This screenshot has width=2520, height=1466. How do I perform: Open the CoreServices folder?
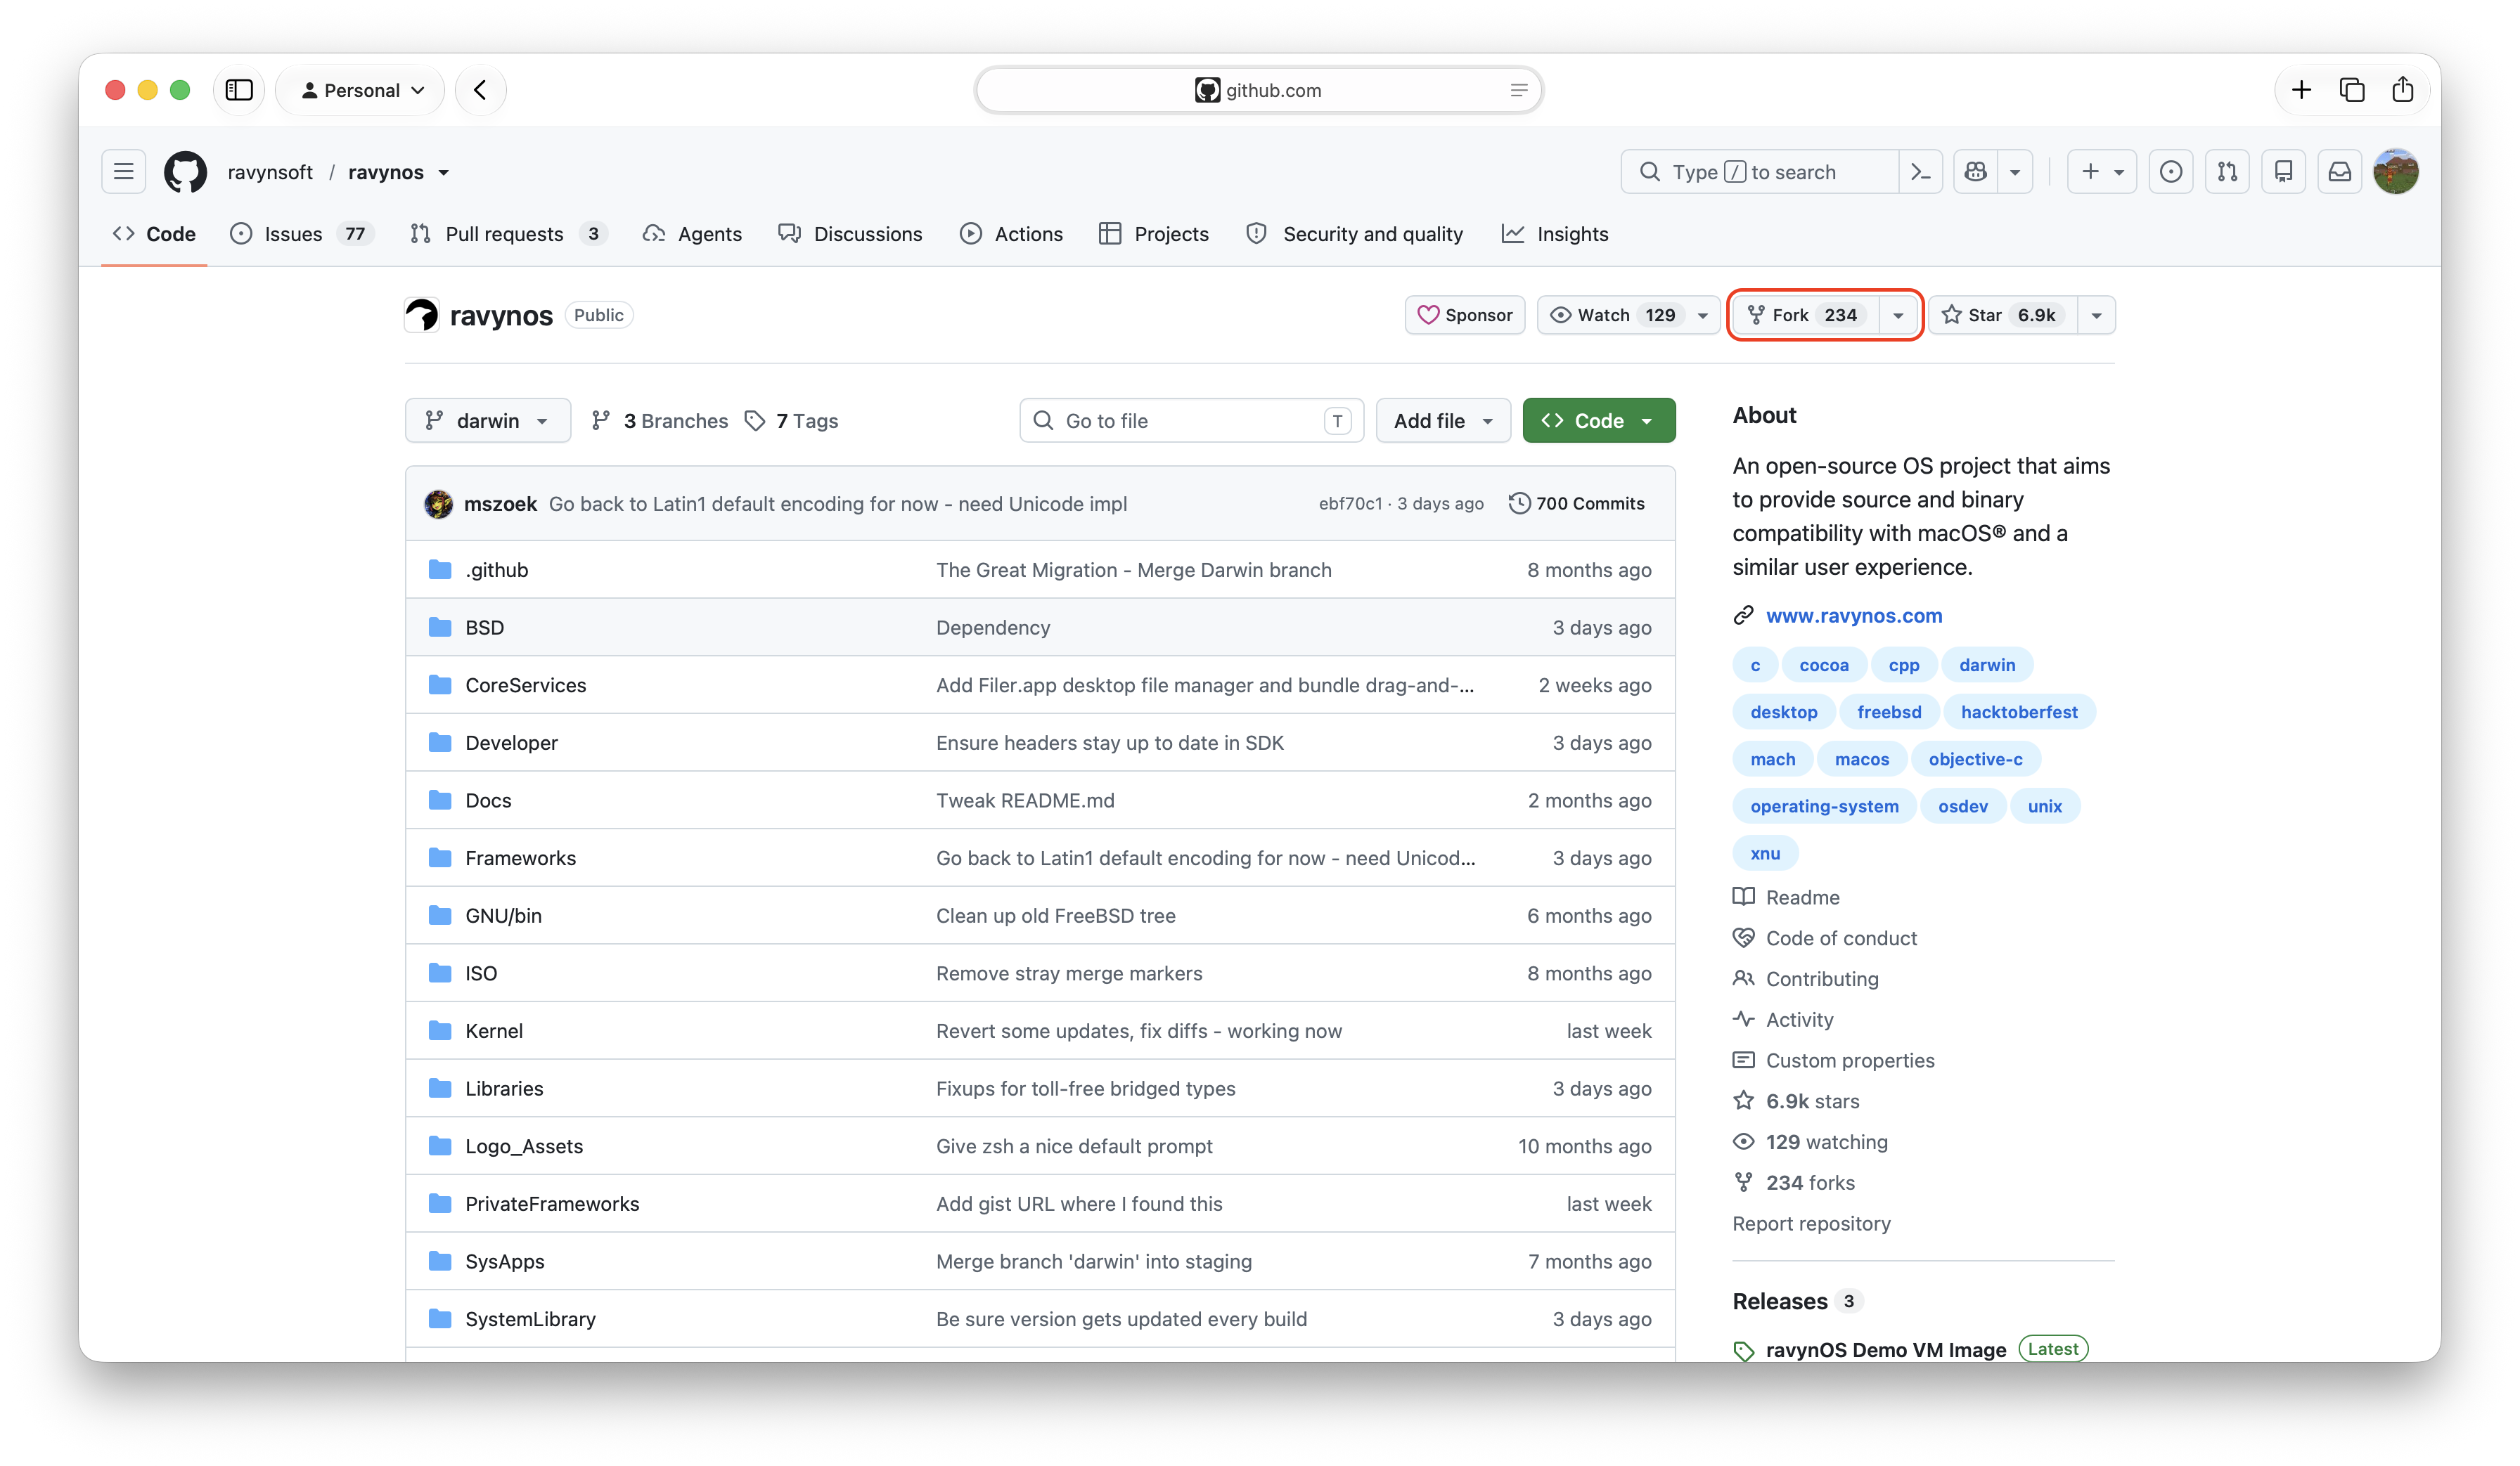click(525, 685)
